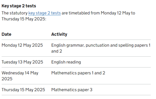The height and width of the screenshot is (99, 156).
Task: Click the 'and 2' wrapped line under English grammar
Action: [x=57, y=51]
